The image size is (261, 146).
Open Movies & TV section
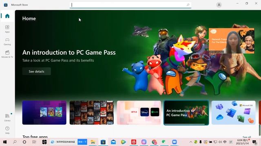tap(7, 54)
